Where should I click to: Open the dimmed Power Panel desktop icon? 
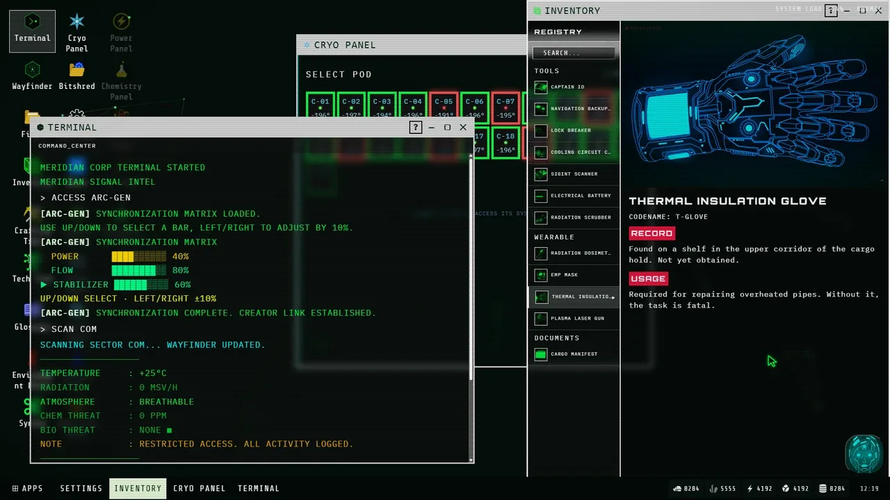pyautogui.click(x=121, y=32)
